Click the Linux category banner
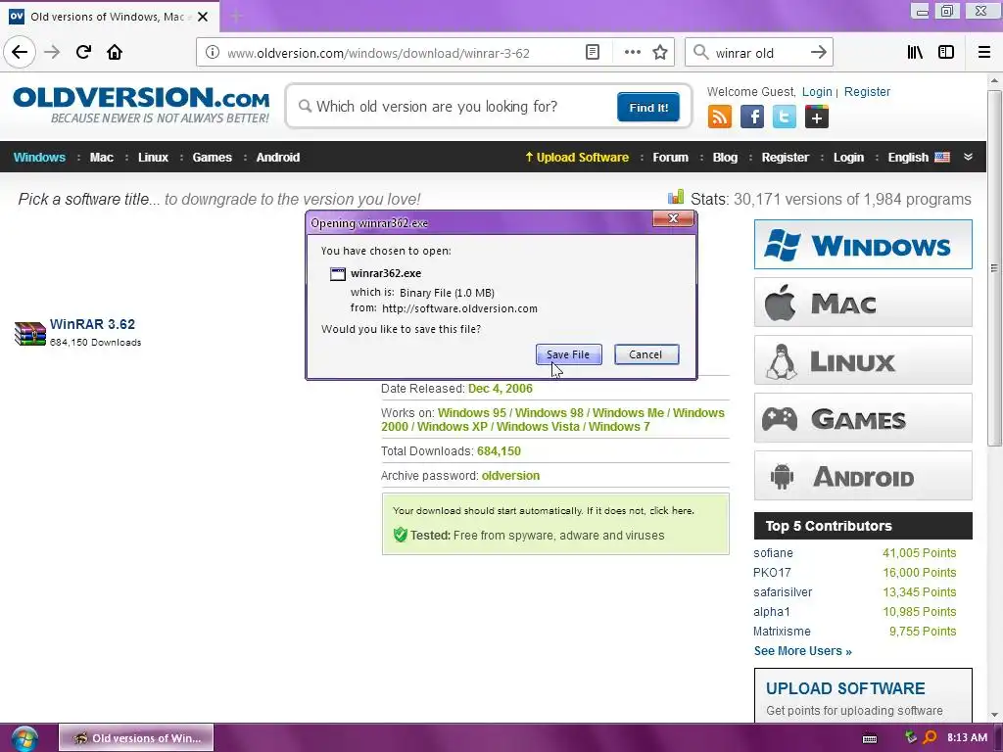 [x=863, y=360]
